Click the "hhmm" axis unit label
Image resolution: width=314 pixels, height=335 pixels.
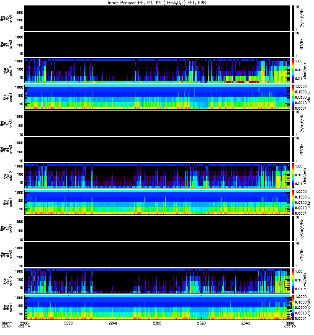(x=7, y=323)
